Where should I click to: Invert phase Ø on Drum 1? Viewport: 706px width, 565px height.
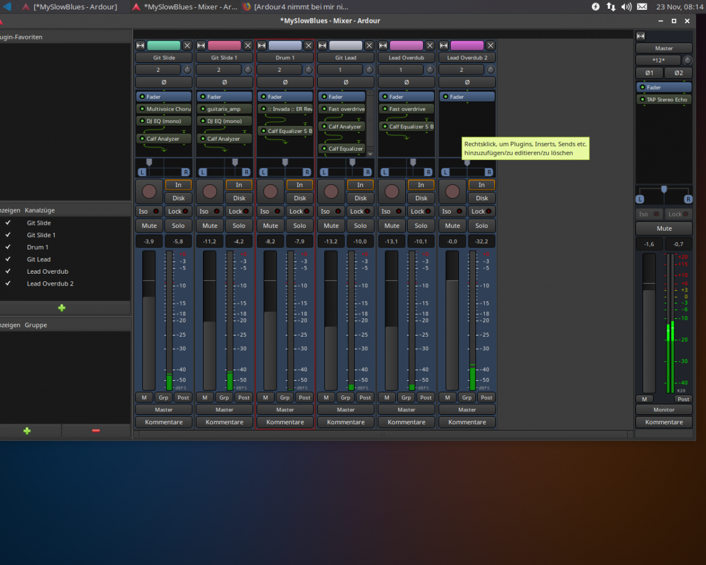tap(285, 82)
